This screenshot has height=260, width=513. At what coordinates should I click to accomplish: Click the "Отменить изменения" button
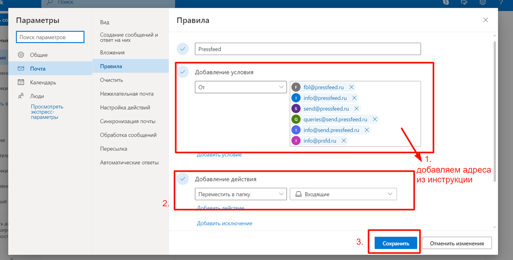pos(457,243)
